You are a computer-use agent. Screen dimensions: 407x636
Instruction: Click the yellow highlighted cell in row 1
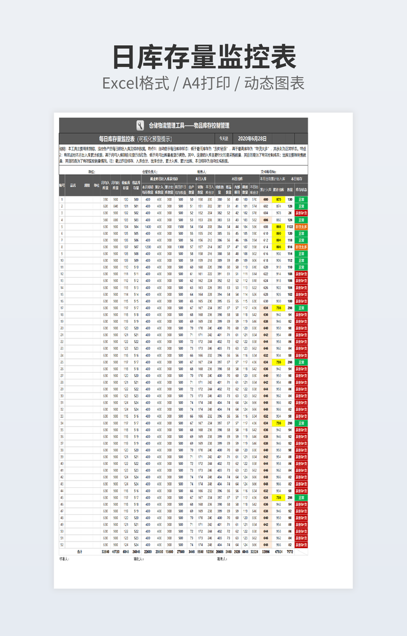click(x=278, y=199)
